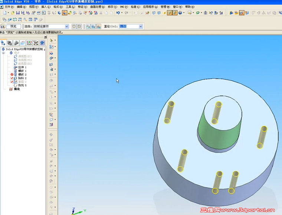Viewport: 282px width, 215px height.
Task: Collapse the 设计 tree node
Action: [x=3, y=53]
